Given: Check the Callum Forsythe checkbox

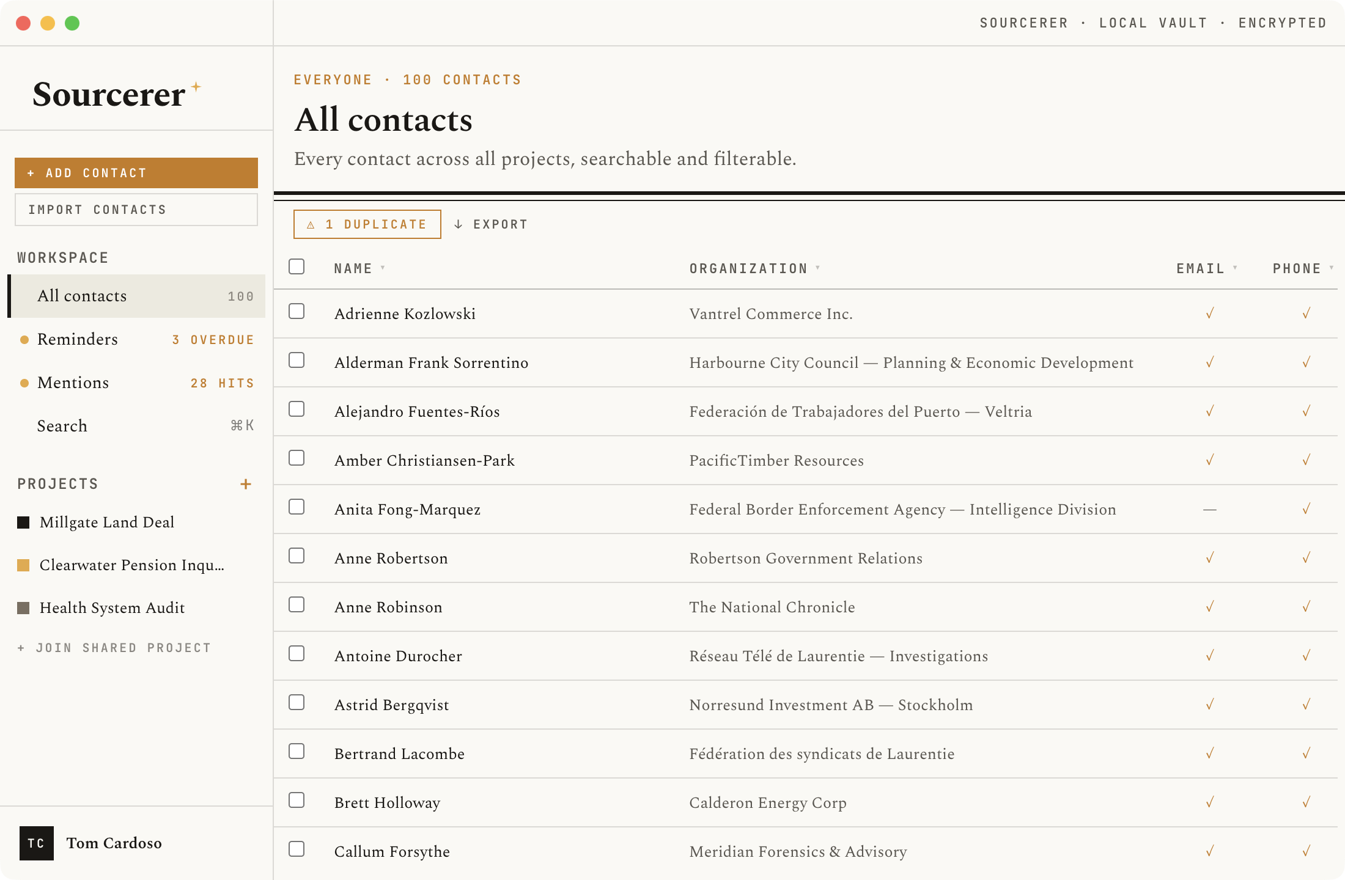Looking at the screenshot, I should point(297,849).
